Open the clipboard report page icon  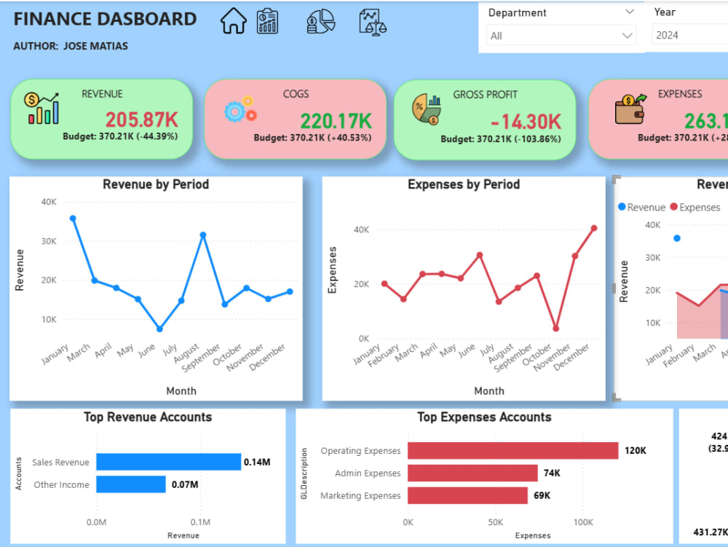(x=267, y=21)
